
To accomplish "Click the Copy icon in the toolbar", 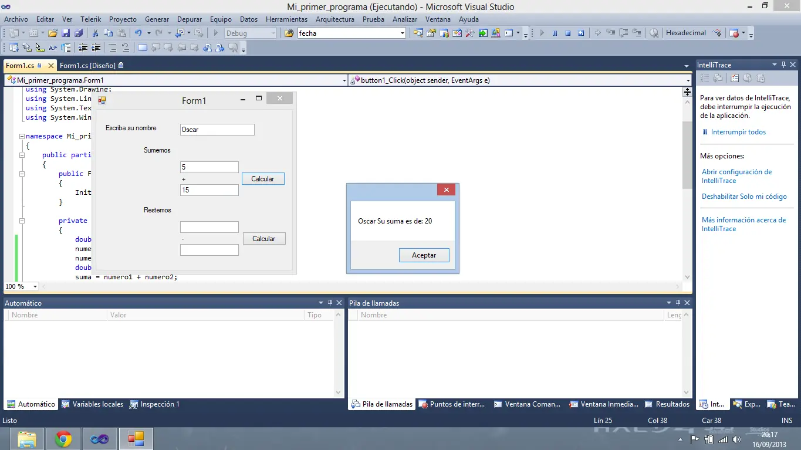I will pos(109,33).
